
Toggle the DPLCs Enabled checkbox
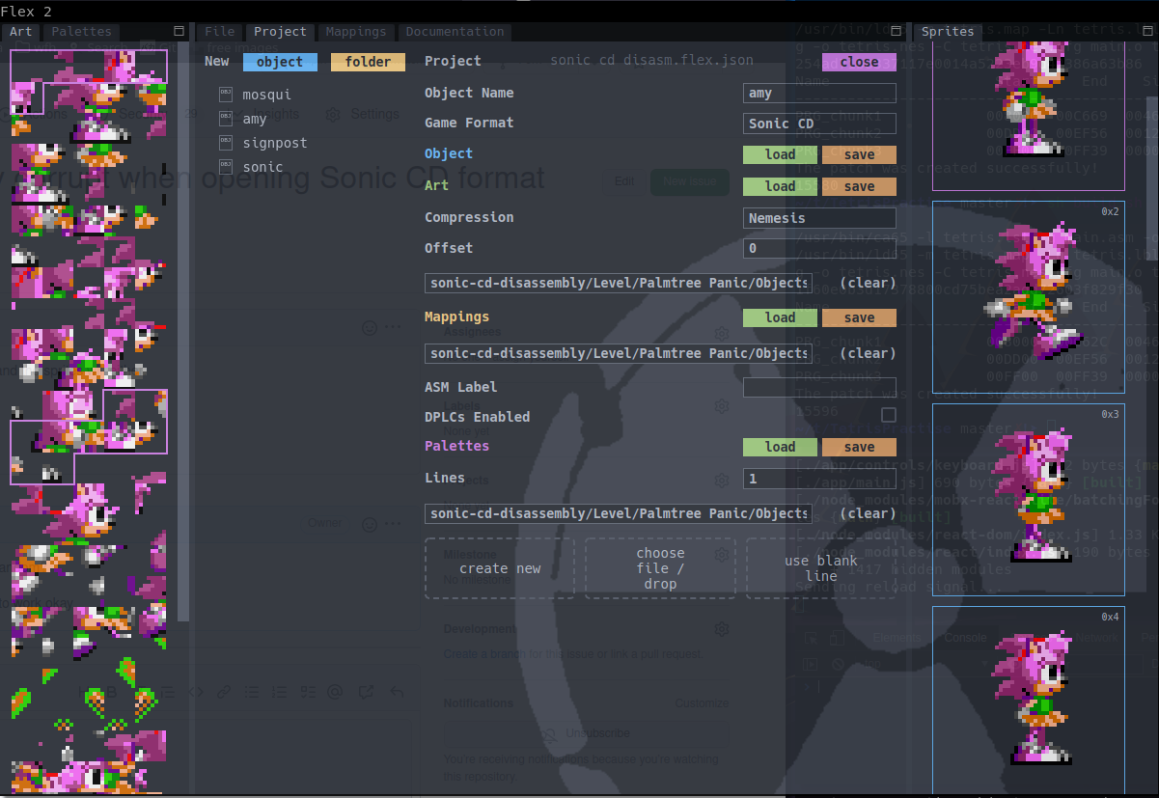coord(889,415)
